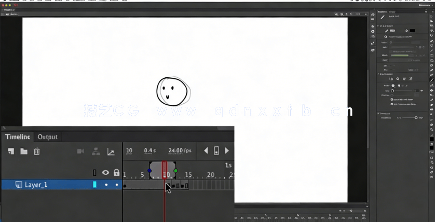The width and height of the screenshot is (435, 222).
Task: Add a new layer folder
Action: pyautogui.click(x=24, y=151)
